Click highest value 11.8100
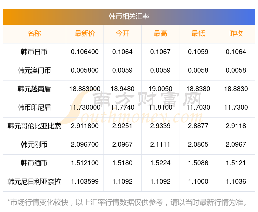The width and height of the screenshot is (258, 212). pyautogui.click(x=160, y=108)
